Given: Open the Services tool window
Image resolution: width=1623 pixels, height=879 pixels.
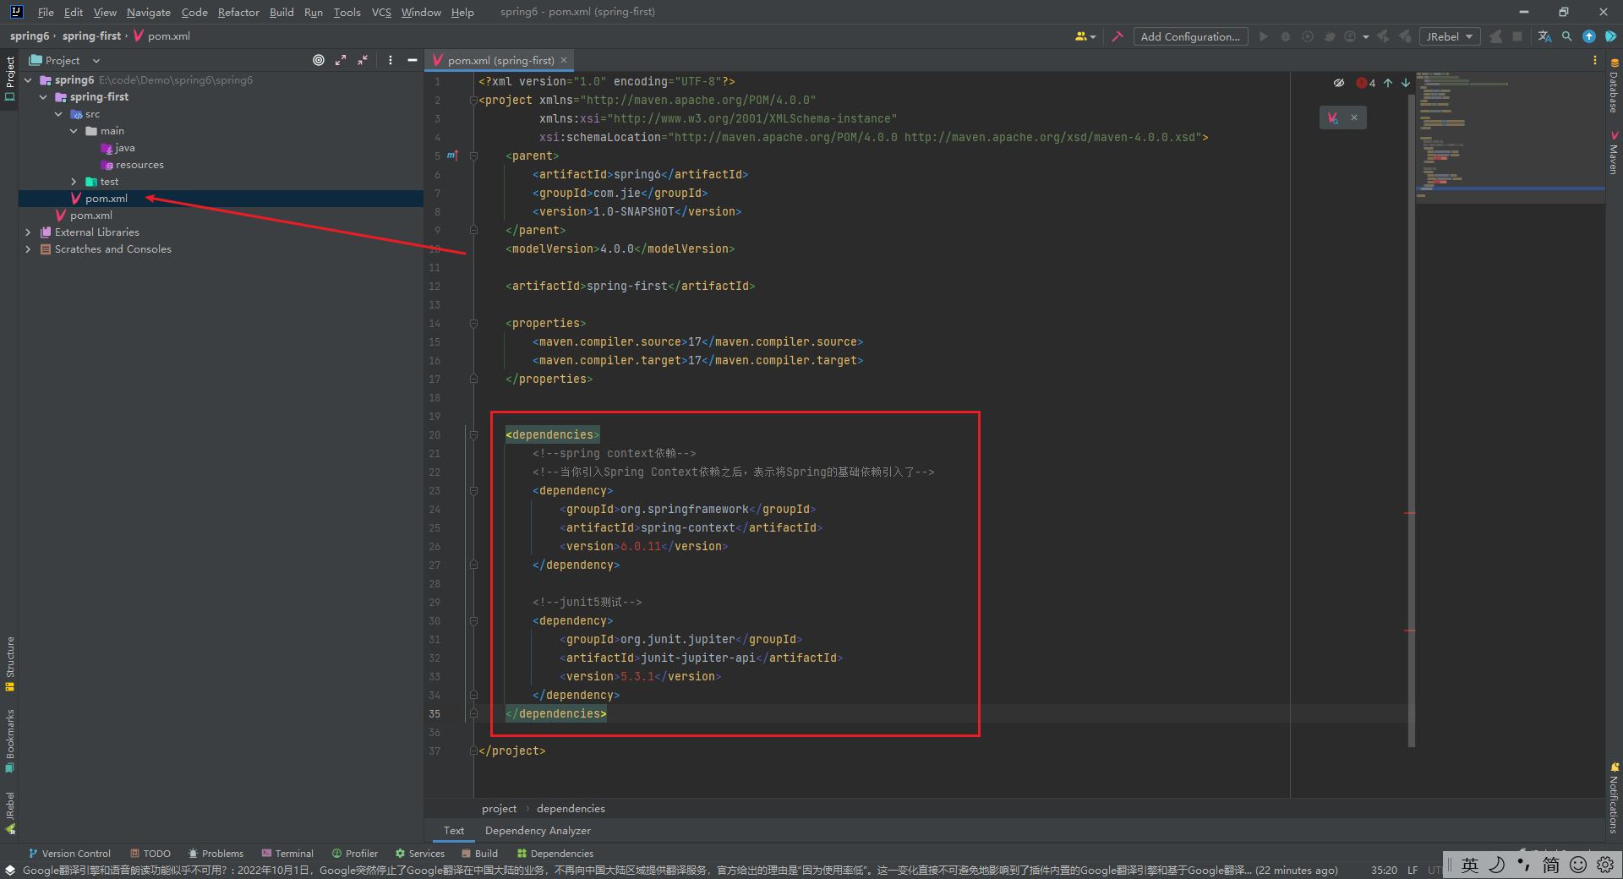Looking at the screenshot, I should tap(420, 854).
